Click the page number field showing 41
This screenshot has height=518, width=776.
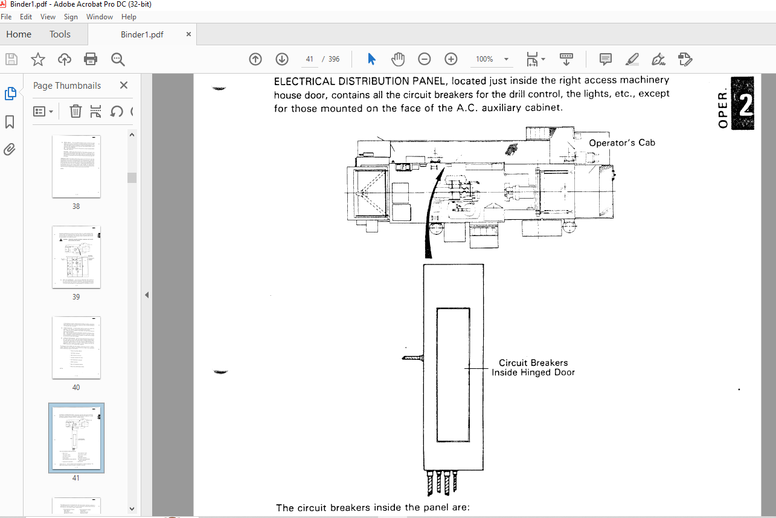(310, 59)
